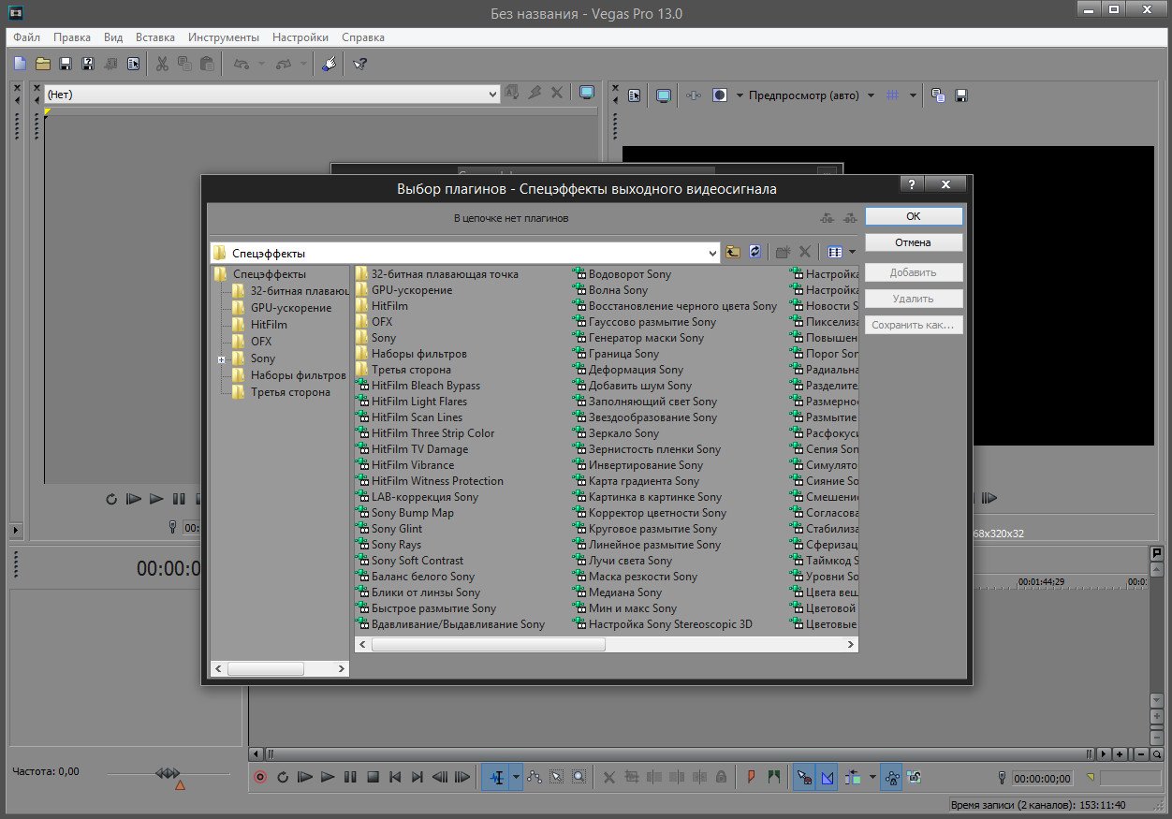Image resolution: width=1172 pixels, height=819 pixels.
Task: Copy snapshot to clipboard icon
Action: [x=938, y=95]
